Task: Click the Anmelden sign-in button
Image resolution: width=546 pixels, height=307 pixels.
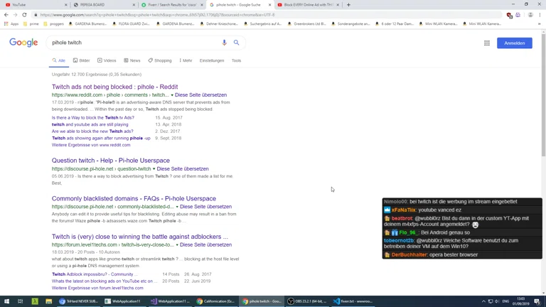Action: (514, 43)
